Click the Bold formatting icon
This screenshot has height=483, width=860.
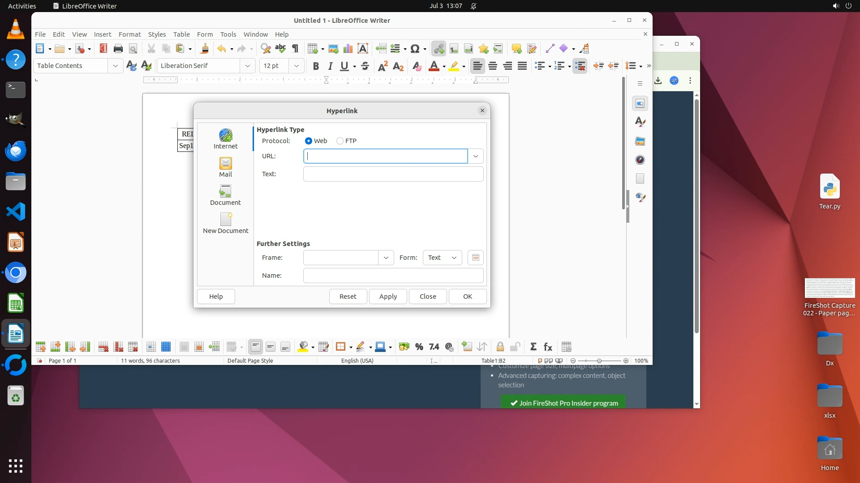[316, 66]
